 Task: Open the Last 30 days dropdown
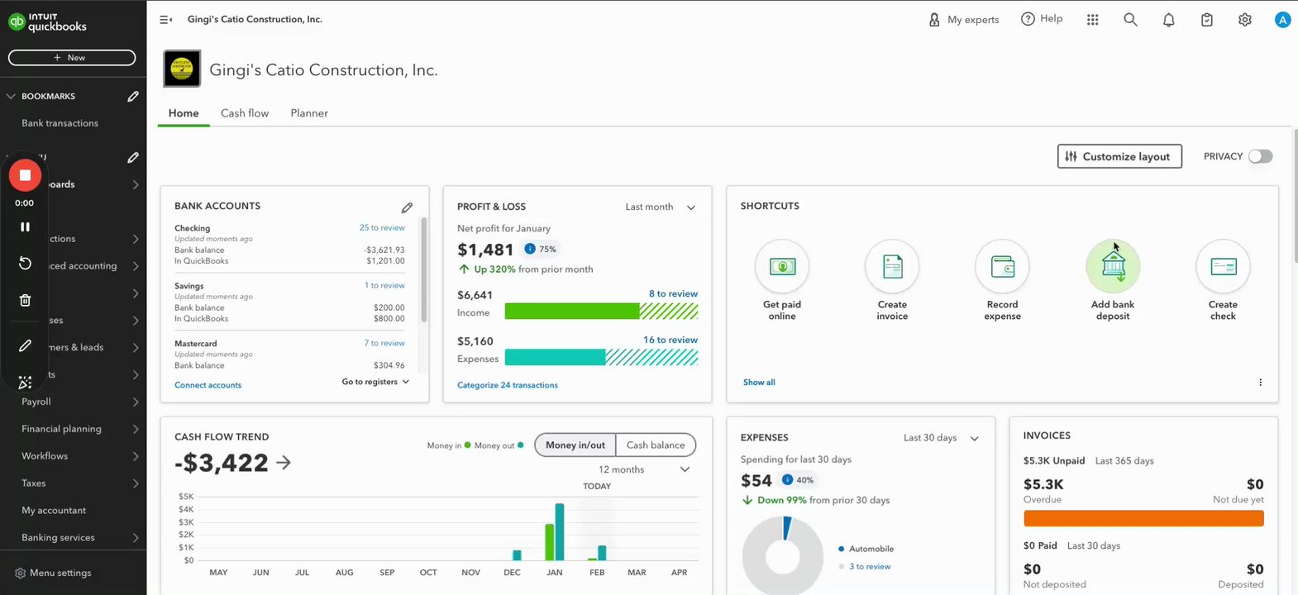point(941,438)
